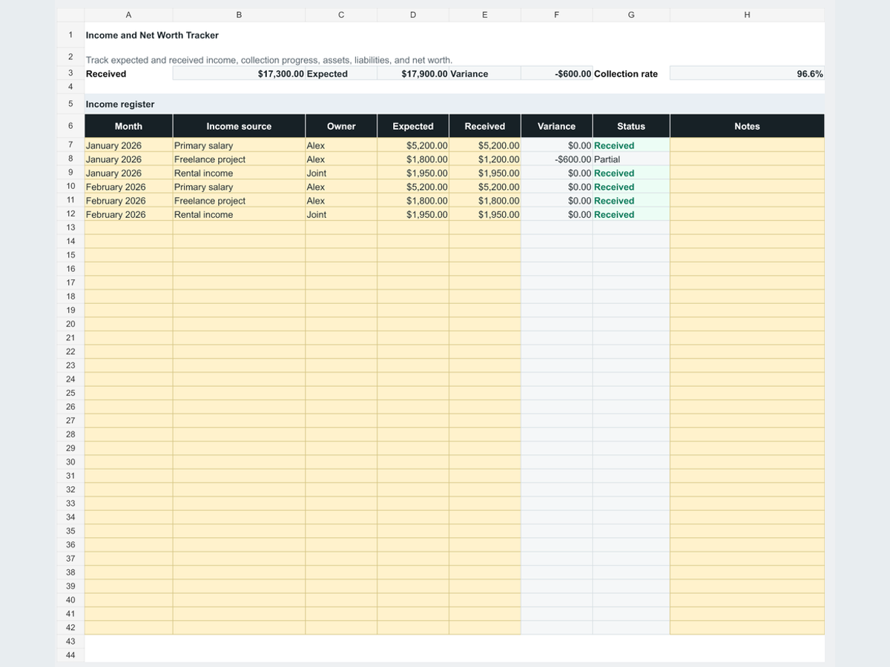Click the Status column header cell

631,126
